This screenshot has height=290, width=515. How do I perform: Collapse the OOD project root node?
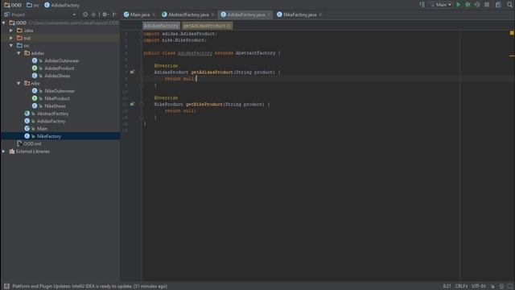[x=4, y=23]
